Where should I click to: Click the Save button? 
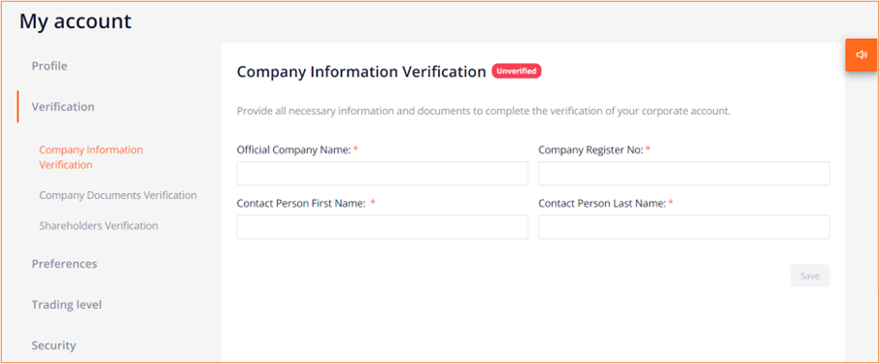coord(810,276)
